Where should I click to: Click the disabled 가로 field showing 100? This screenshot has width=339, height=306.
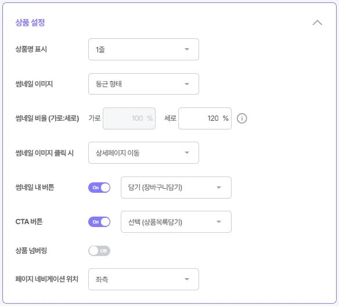[129, 118]
